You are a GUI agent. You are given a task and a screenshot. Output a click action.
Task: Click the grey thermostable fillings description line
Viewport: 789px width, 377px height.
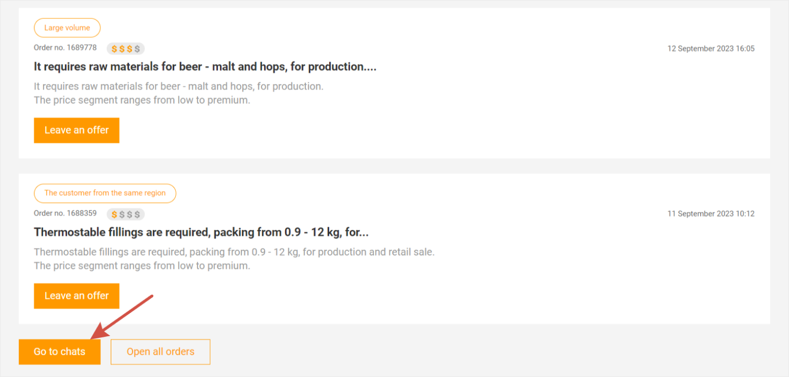(x=234, y=252)
